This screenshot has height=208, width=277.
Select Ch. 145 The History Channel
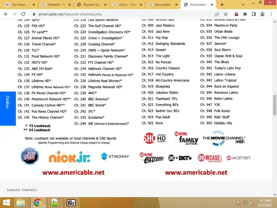[41, 118]
